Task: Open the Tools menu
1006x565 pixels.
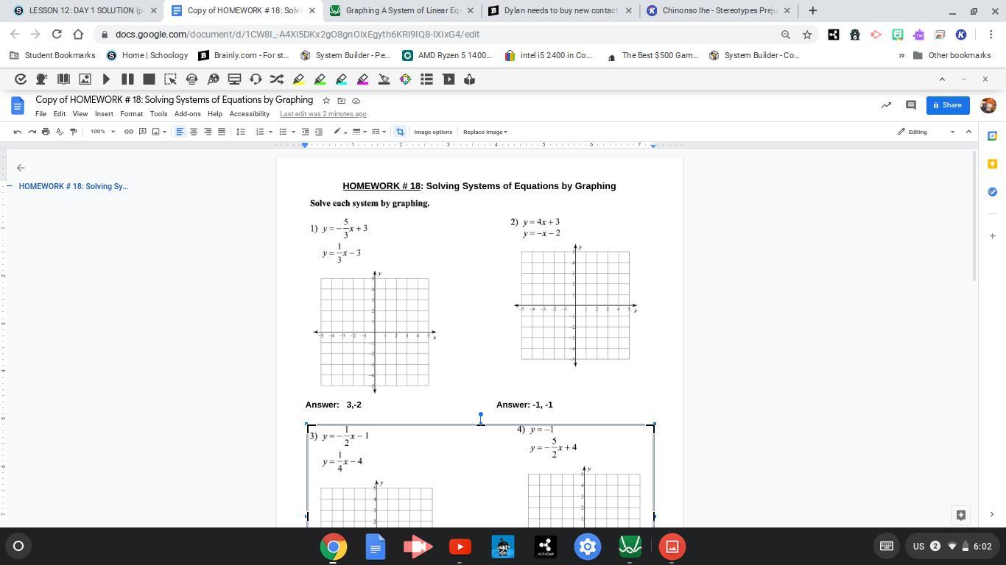Action: click(x=158, y=114)
